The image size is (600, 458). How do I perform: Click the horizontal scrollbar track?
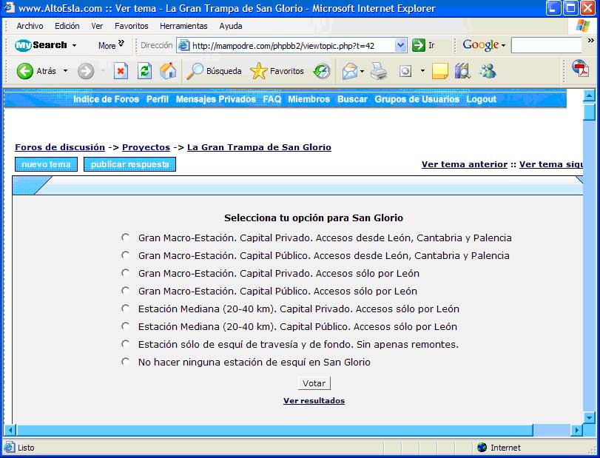(551, 430)
